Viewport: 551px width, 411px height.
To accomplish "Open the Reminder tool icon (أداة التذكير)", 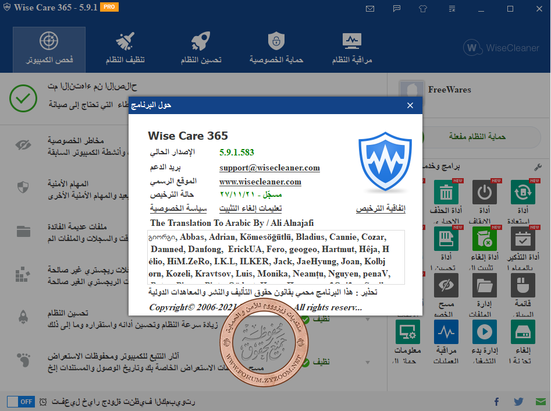I will click(523, 239).
